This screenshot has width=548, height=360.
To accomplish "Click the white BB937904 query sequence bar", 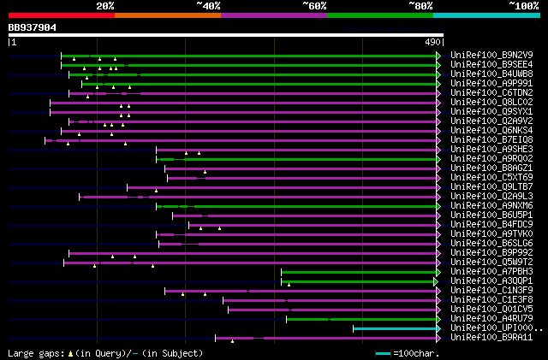I will pos(226,35).
